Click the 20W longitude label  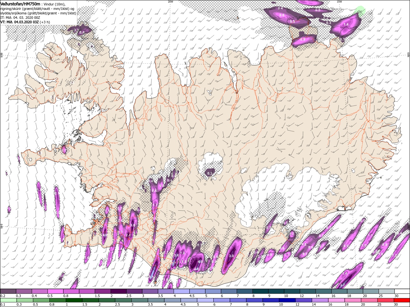[x=170, y=2]
